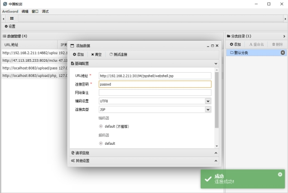Image resolution: width=288 pixels, height=193 pixels.
Task: Click the URL地址 input field
Action: point(155,76)
